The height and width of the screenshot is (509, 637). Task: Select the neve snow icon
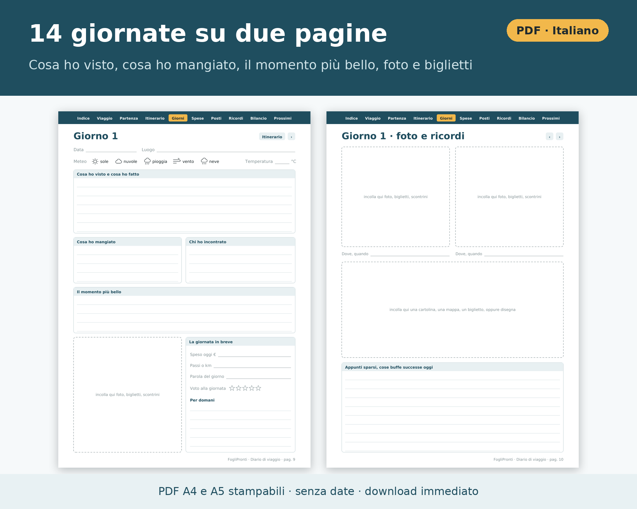pos(204,161)
